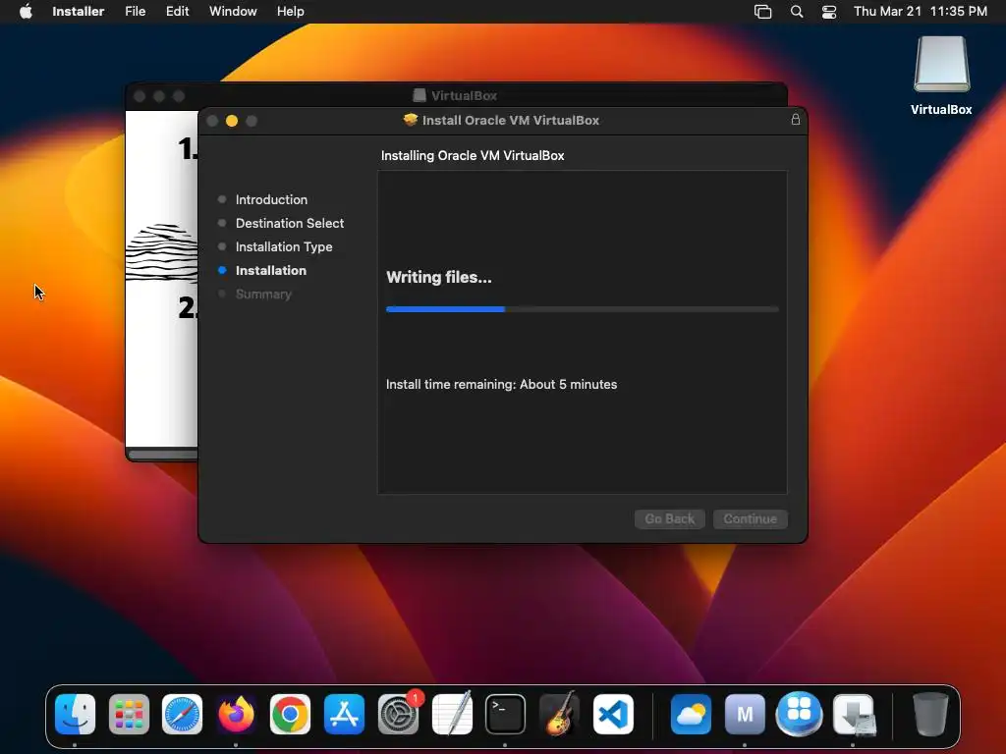Open Control Center in menu bar

coord(829,12)
